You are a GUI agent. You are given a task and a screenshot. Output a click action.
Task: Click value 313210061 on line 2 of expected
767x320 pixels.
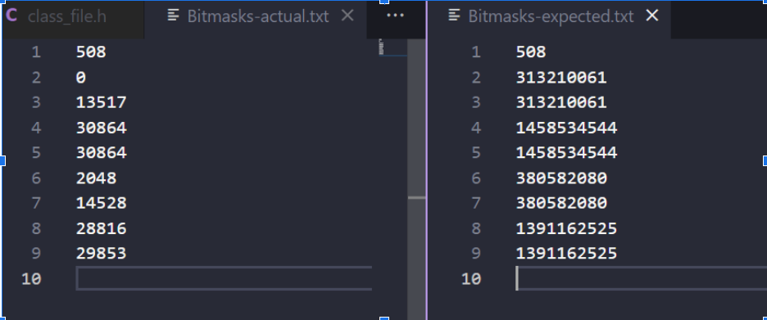pyautogui.click(x=561, y=77)
